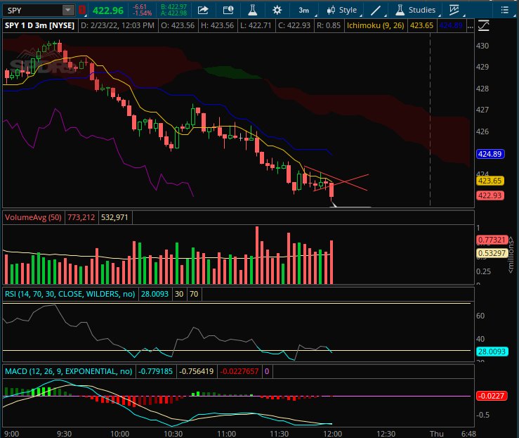Screen dimensions: 519x438
Task: Click the yellow 423.65 price bubble
Action: (x=490, y=181)
